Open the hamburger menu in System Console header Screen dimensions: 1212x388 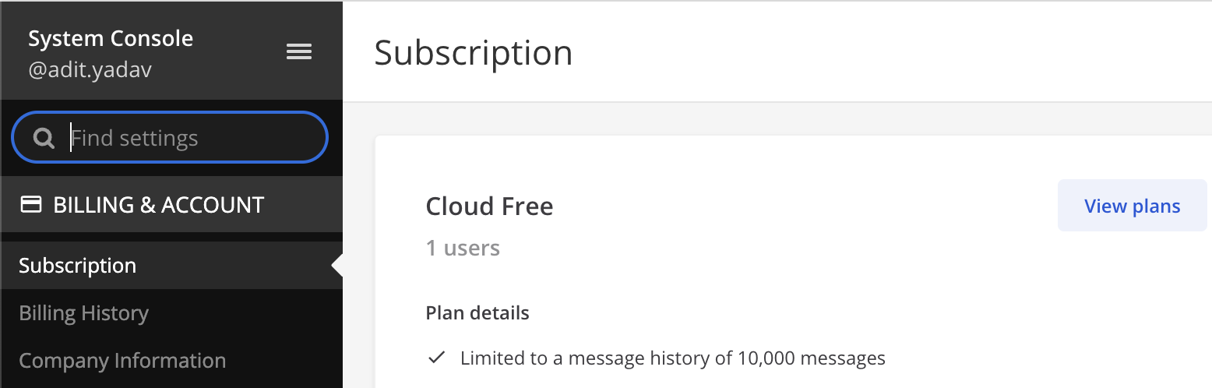(299, 51)
